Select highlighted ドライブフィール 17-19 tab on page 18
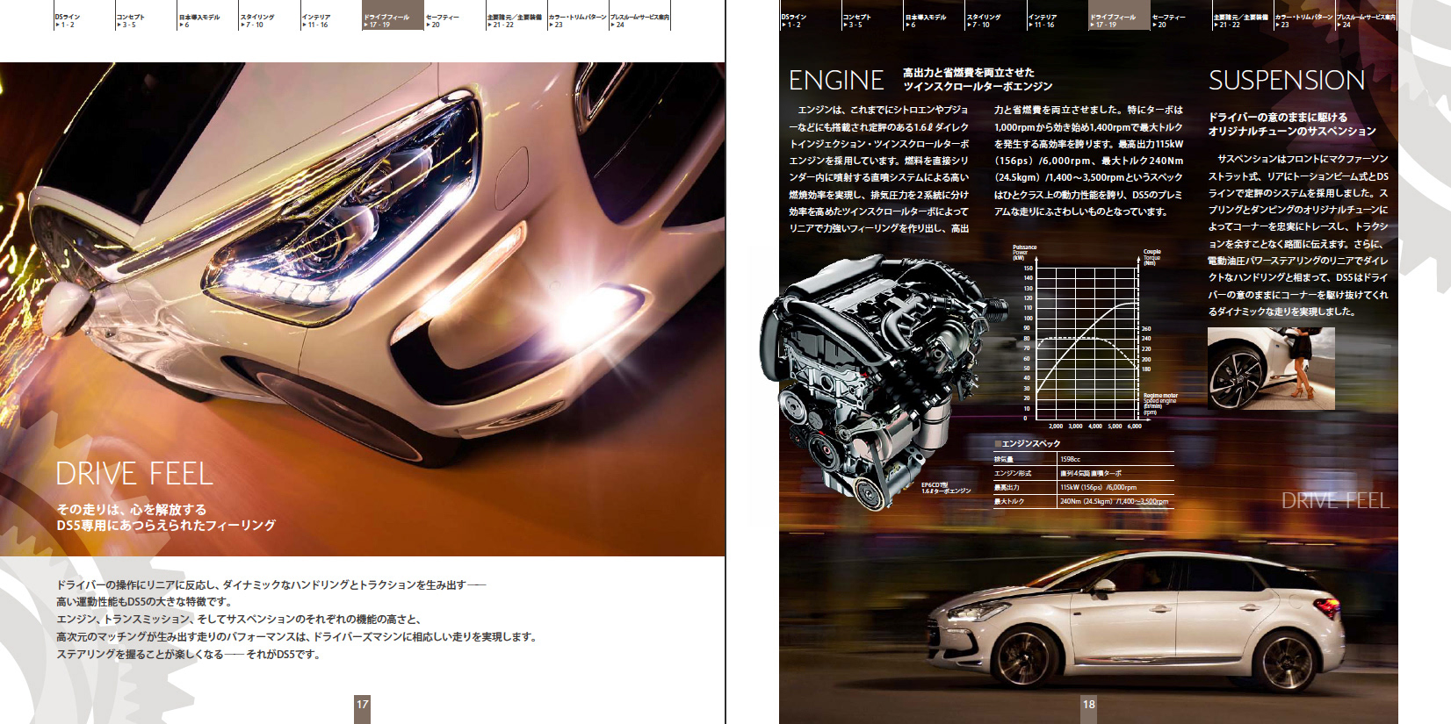 tap(1120, 17)
